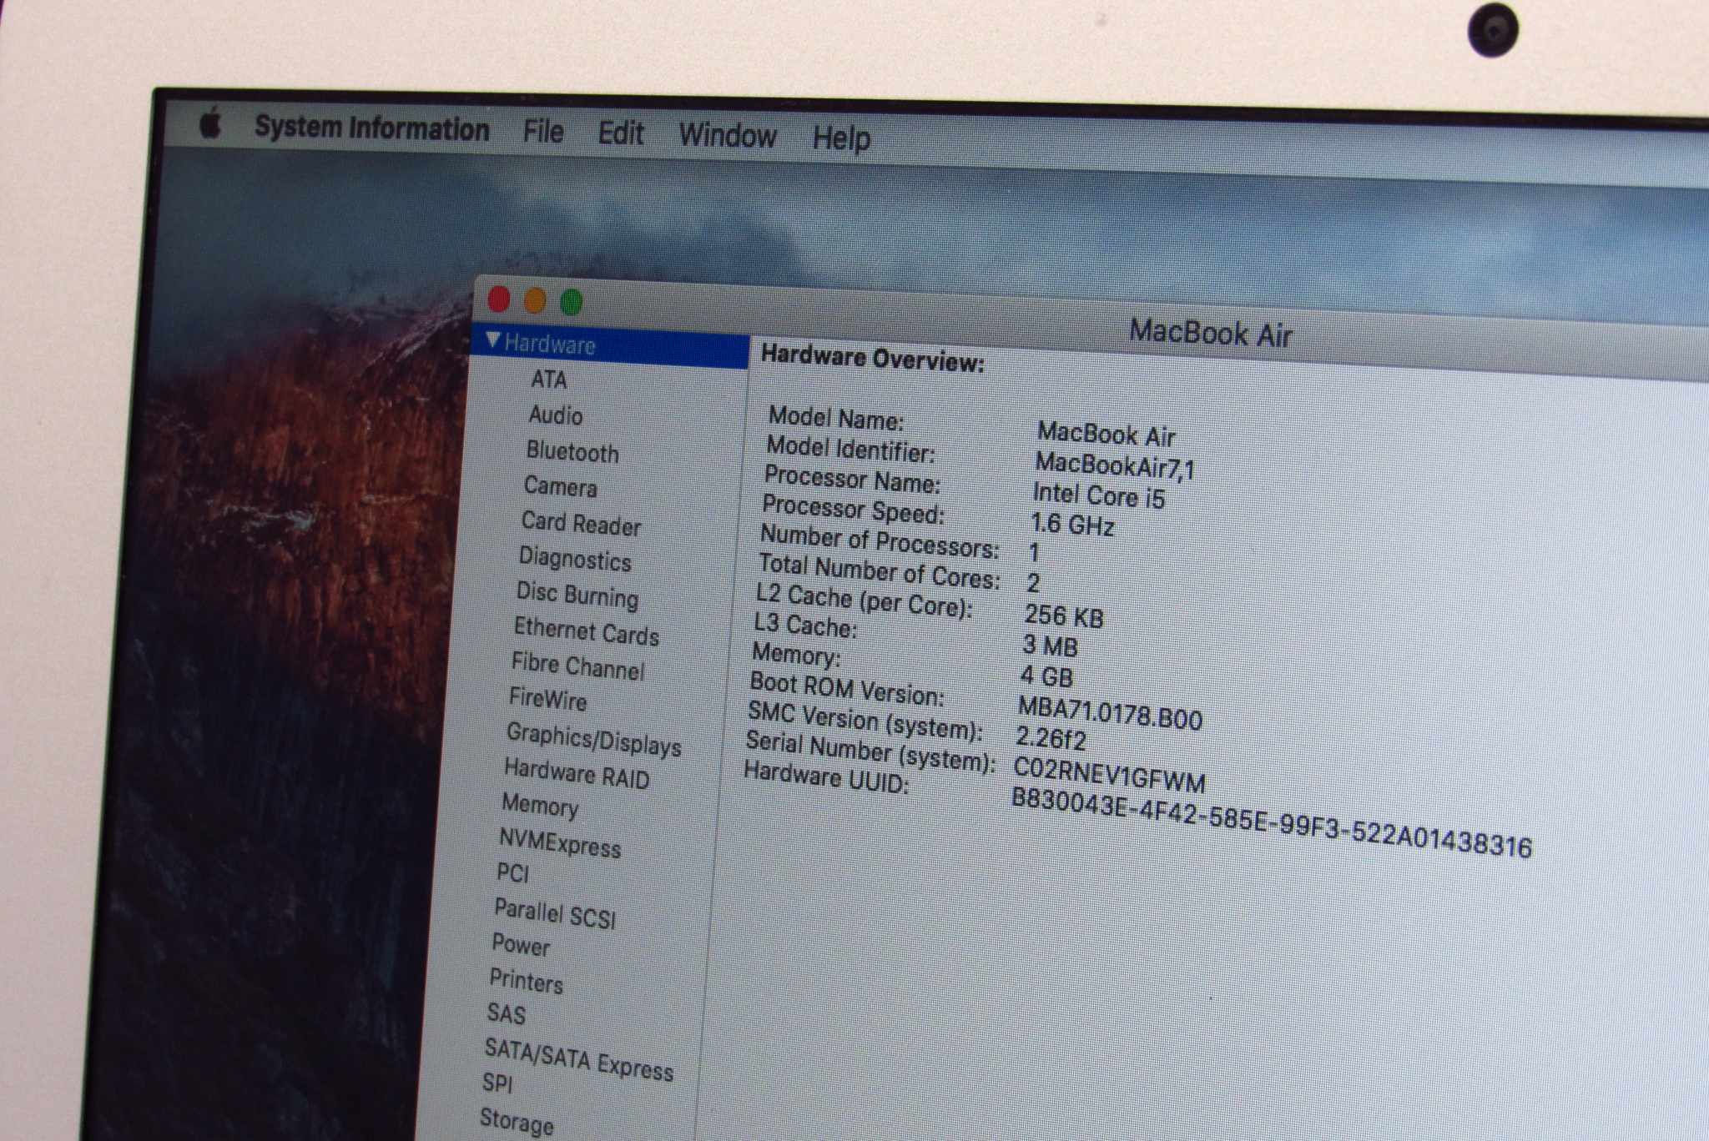Select SATA/SATA Express in the sidebar
Viewport: 1709px width, 1141px height.
pyautogui.click(x=578, y=1059)
